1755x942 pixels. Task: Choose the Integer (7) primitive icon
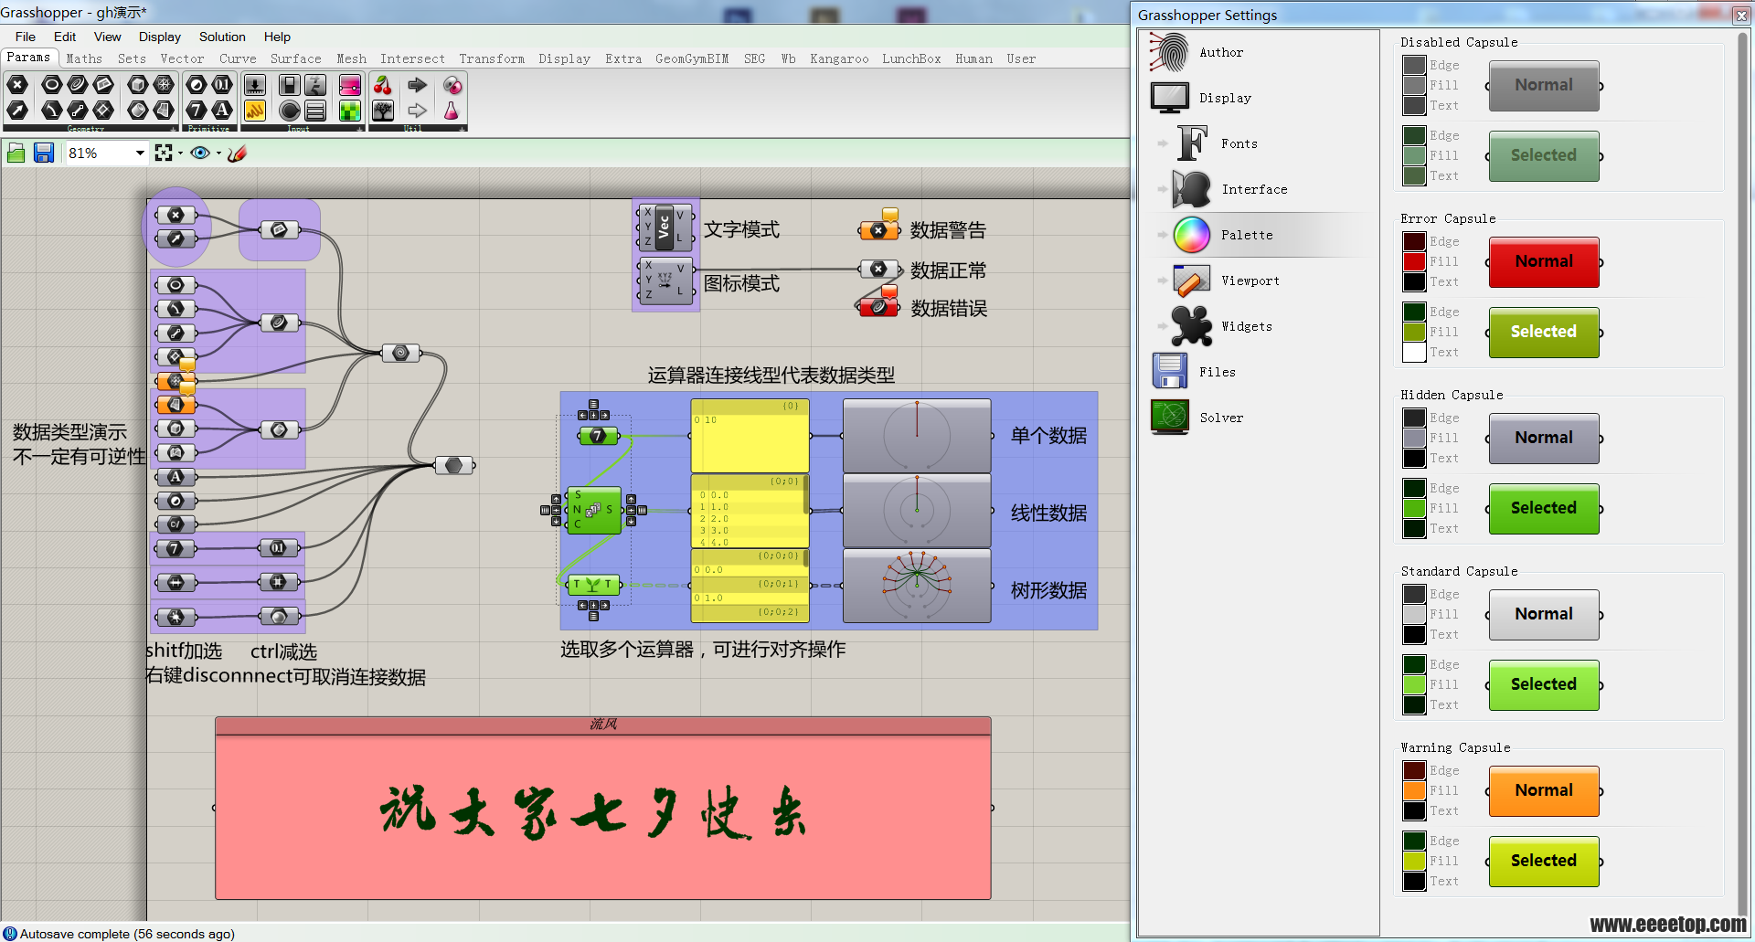tap(197, 111)
